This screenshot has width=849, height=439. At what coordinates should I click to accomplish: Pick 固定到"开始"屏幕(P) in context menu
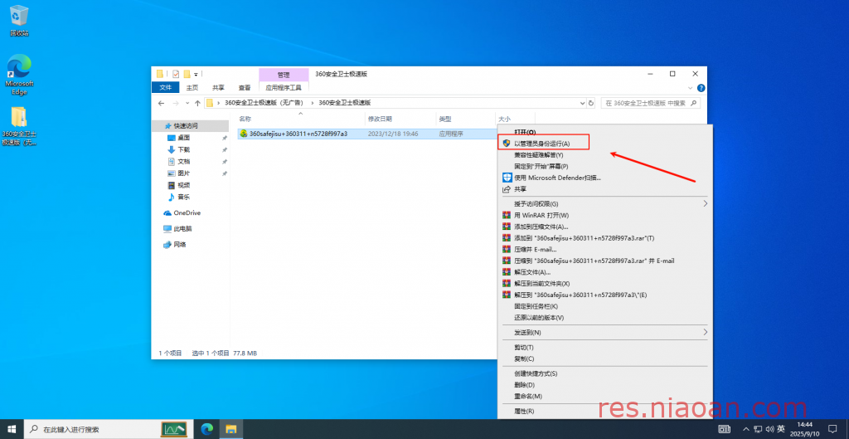point(541,166)
